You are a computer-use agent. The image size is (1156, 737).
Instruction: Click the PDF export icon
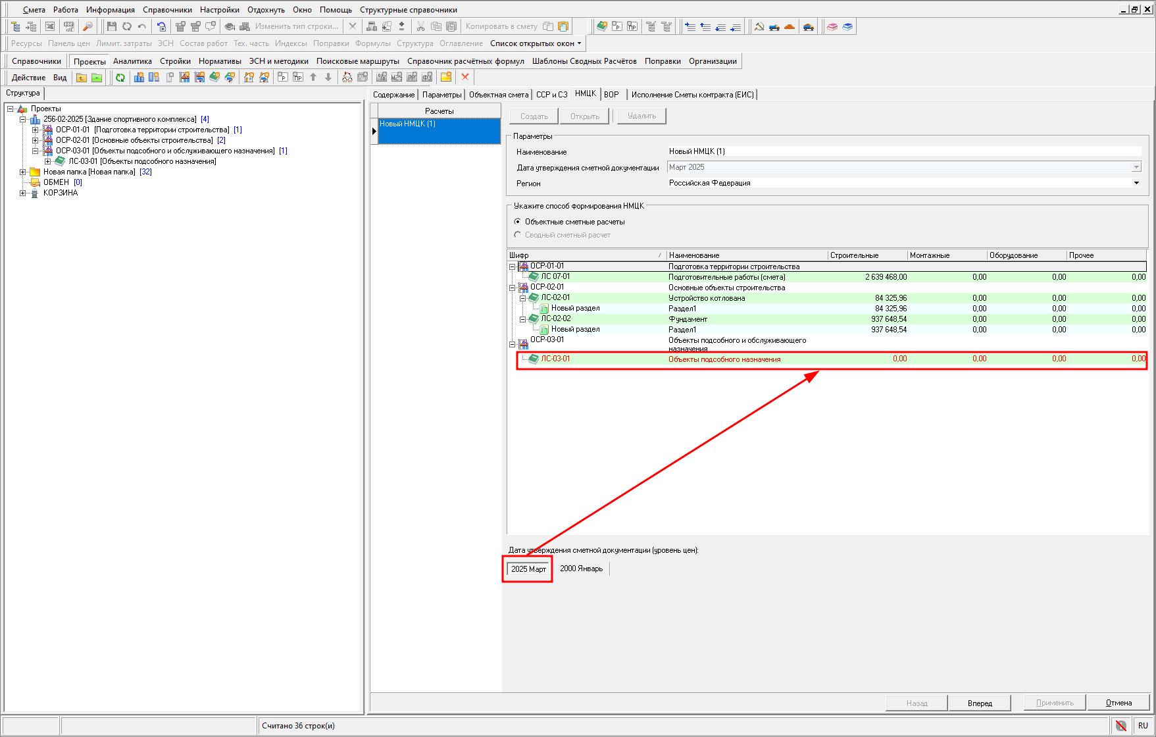[69, 26]
